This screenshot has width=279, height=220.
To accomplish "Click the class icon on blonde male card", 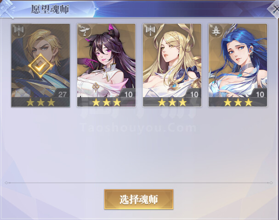I will 19,31.
